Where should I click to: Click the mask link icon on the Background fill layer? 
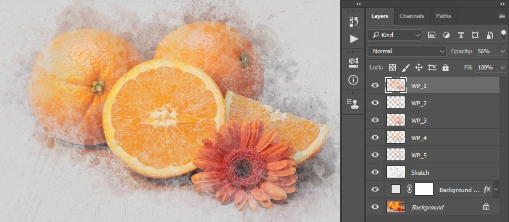(x=410, y=190)
